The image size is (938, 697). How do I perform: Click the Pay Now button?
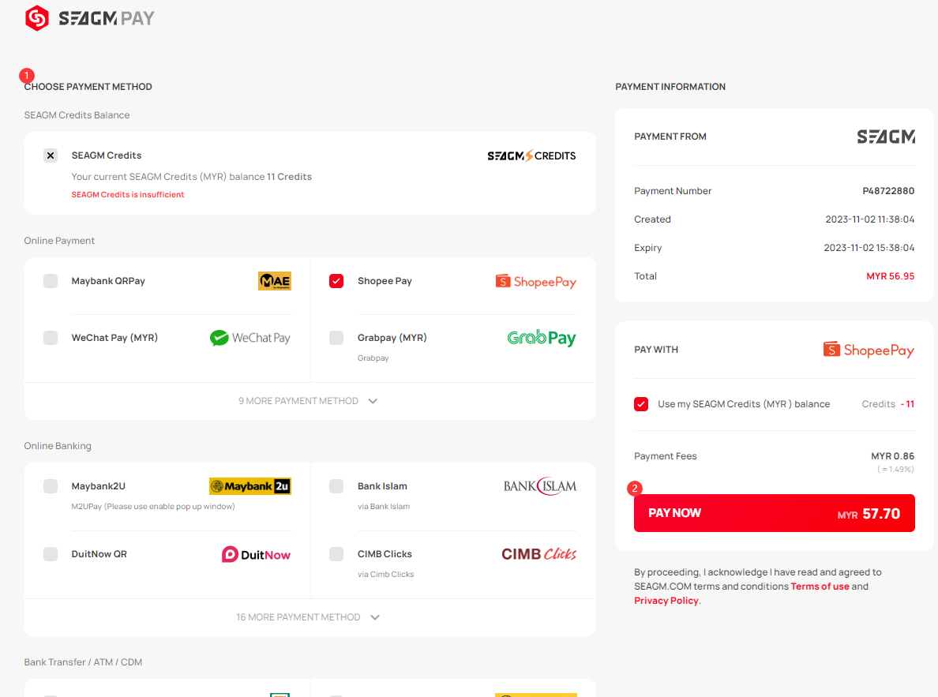pyautogui.click(x=774, y=513)
